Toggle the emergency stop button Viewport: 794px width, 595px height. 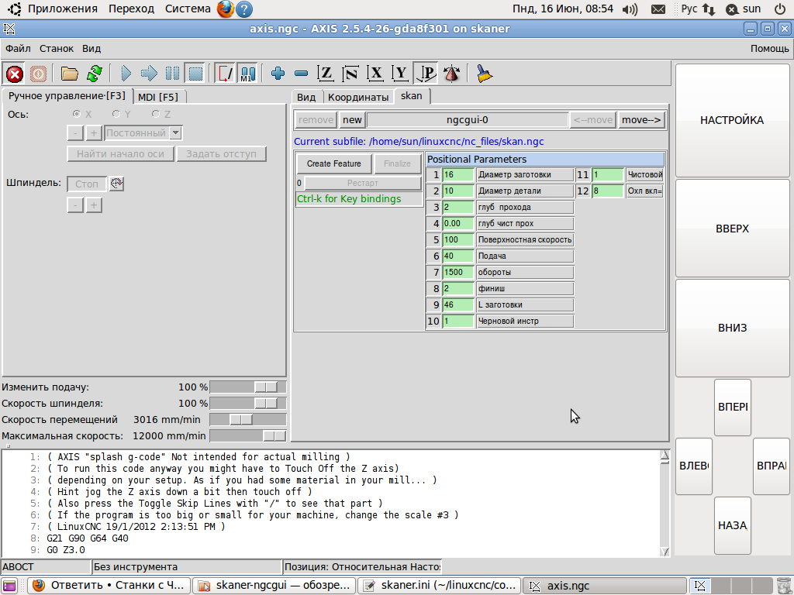tap(15, 74)
